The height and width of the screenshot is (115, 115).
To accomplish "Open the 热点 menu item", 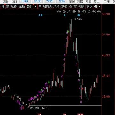I will pos(96,1).
